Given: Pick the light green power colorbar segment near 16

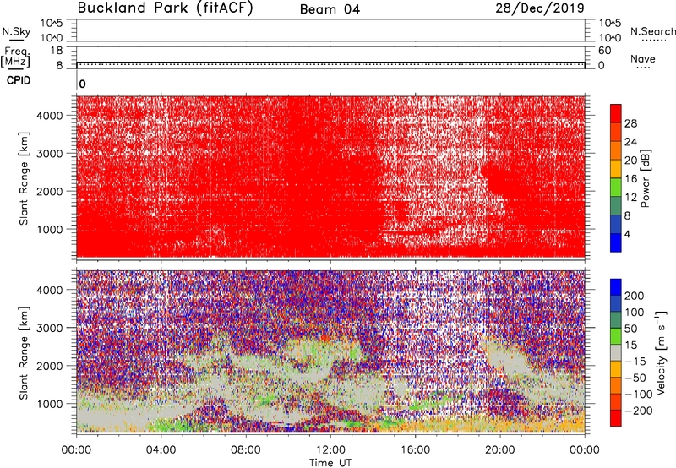Looking at the screenshot, I should tap(616, 187).
